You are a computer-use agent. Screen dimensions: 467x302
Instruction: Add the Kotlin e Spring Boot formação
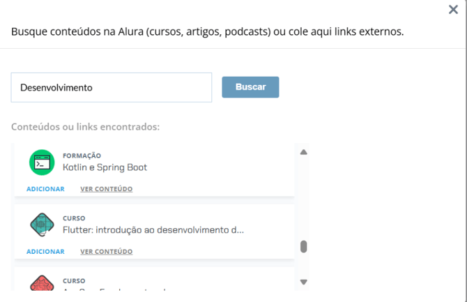point(45,189)
